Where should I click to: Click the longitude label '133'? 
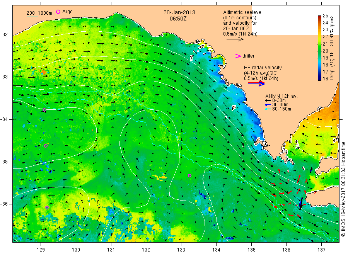tap(181, 250)
